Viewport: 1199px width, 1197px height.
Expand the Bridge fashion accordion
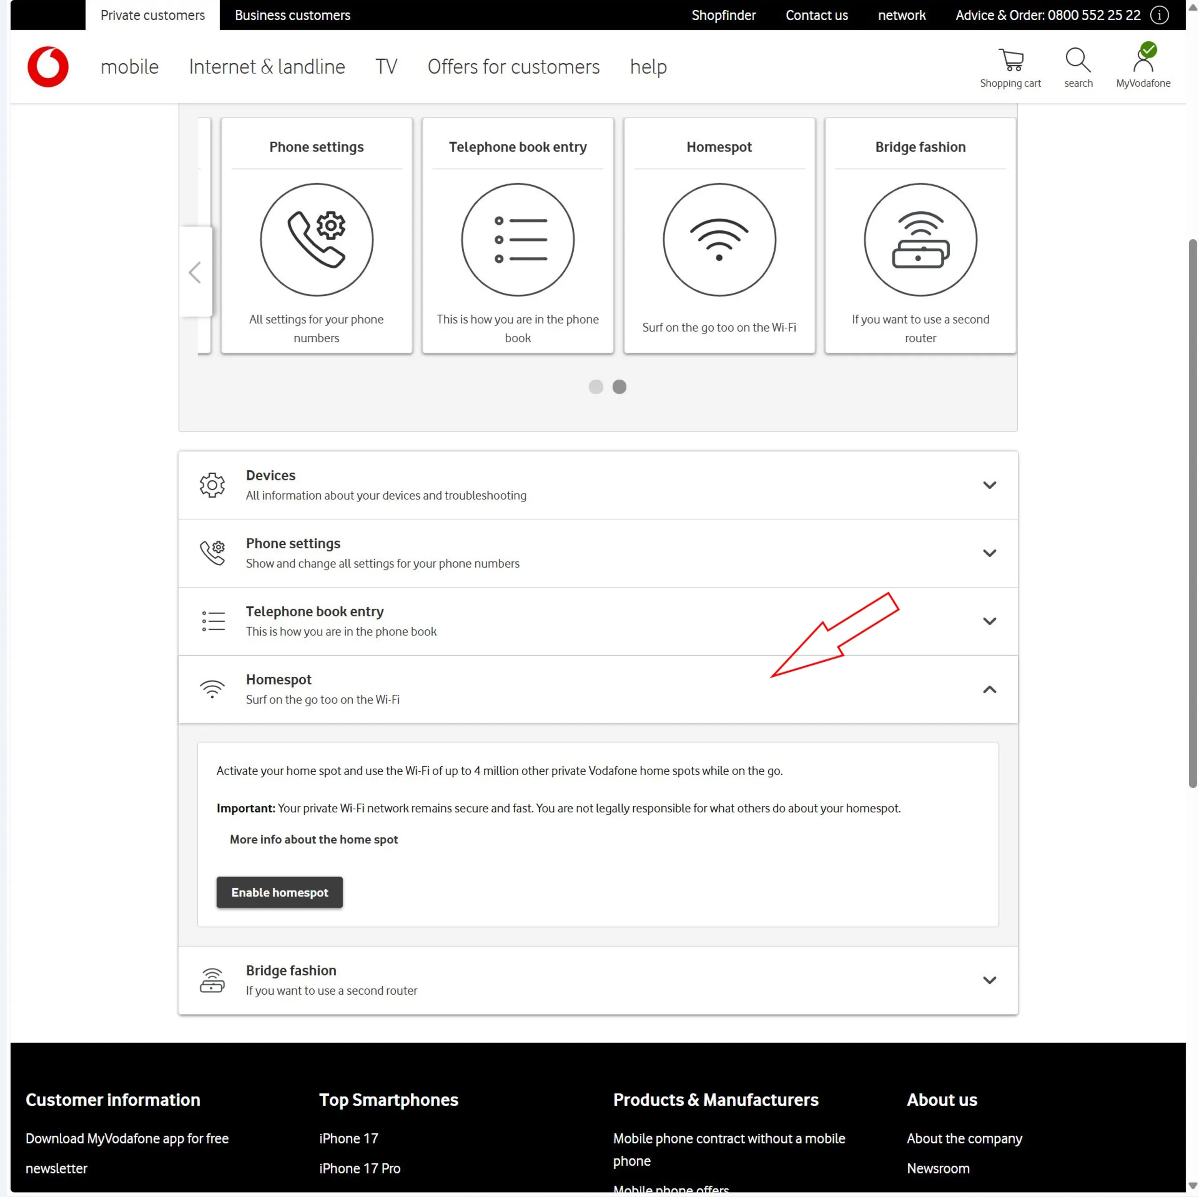tap(989, 980)
